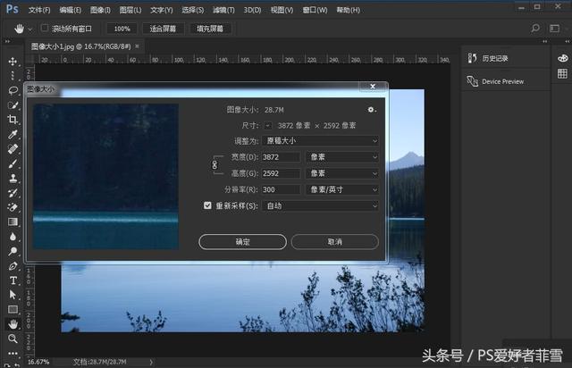572x368 pixels.
Task: Select the Crop tool
Action: [13, 120]
